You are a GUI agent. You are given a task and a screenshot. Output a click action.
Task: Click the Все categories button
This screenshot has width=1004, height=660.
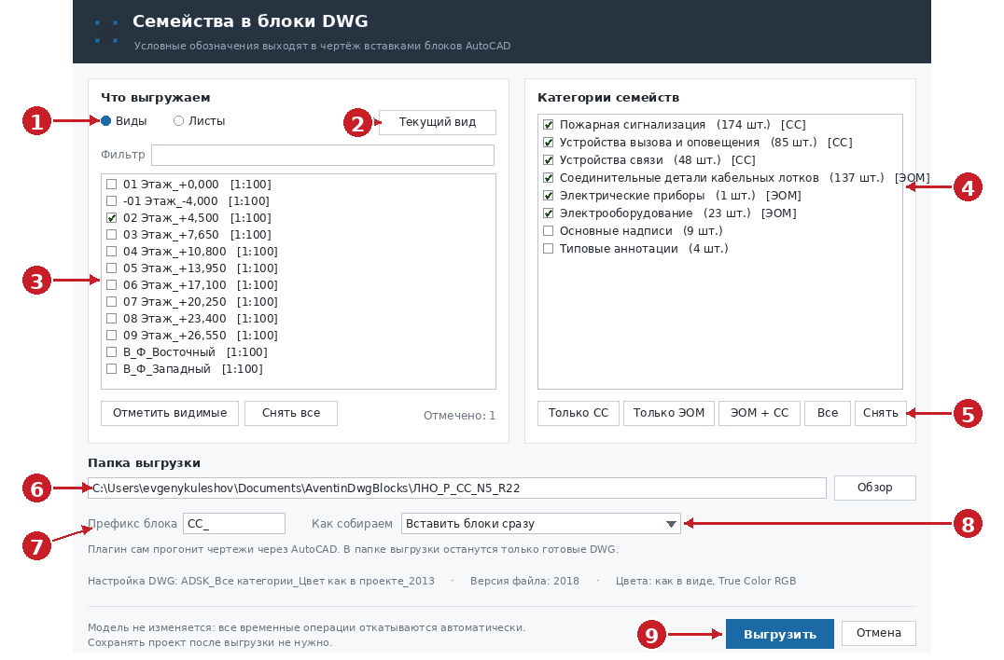tap(828, 413)
